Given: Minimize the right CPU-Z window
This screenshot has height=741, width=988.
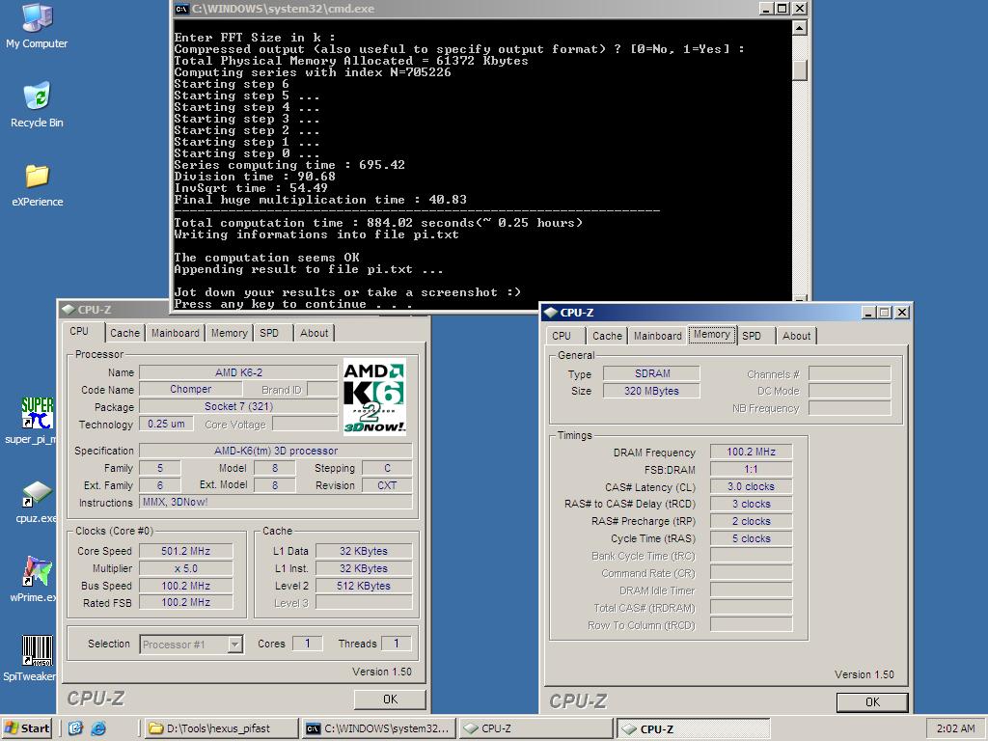Looking at the screenshot, I should tap(869, 313).
